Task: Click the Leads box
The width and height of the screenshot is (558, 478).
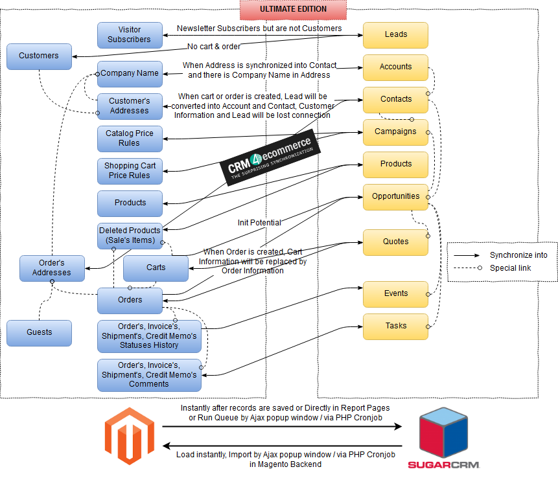Action: (395, 35)
